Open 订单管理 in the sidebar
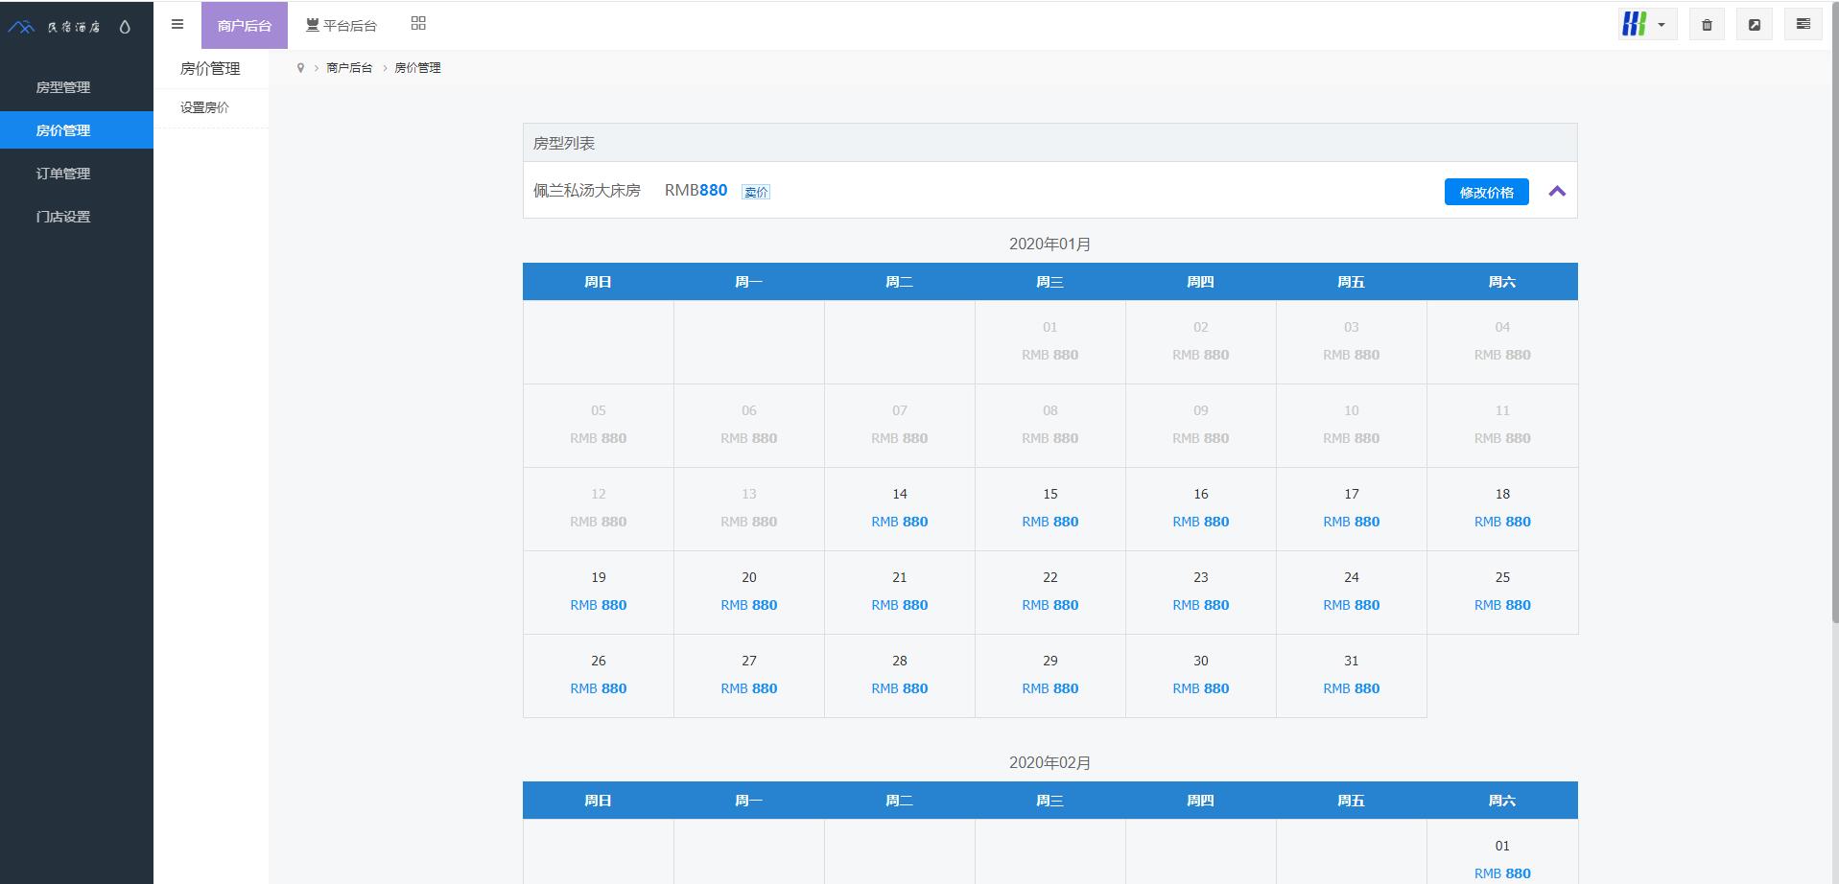Viewport: 1839px width, 884px height. 63,174
